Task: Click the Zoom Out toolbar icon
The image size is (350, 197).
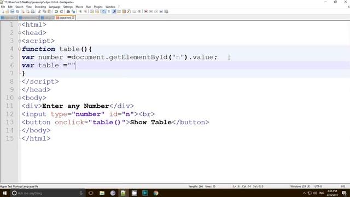Action: (x=85, y=11)
